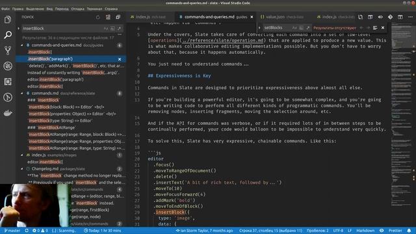Close the commands-and-queries.md tab
Viewport: 416px width, 234px height.
coord(252,17)
